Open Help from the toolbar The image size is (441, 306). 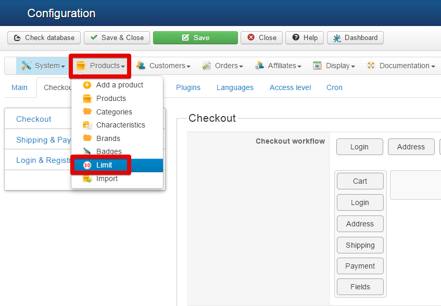pyautogui.click(x=305, y=37)
